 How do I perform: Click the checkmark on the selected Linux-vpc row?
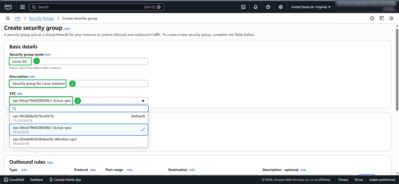point(143,130)
